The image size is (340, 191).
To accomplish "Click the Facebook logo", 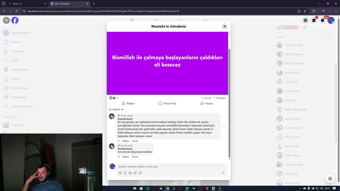I will point(15,20).
